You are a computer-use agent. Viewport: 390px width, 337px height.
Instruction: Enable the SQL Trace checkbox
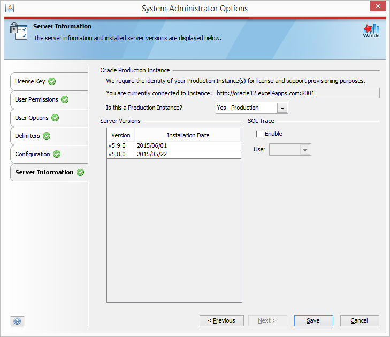click(x=259, y=134)
